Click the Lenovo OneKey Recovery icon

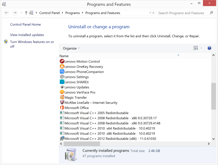[x=62, y=66]
